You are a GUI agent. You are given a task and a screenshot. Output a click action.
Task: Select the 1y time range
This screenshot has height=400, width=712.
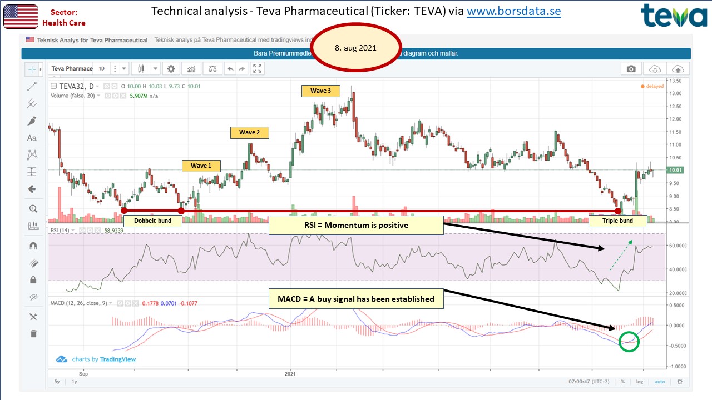pyautogui.click(x=73, y=382)
